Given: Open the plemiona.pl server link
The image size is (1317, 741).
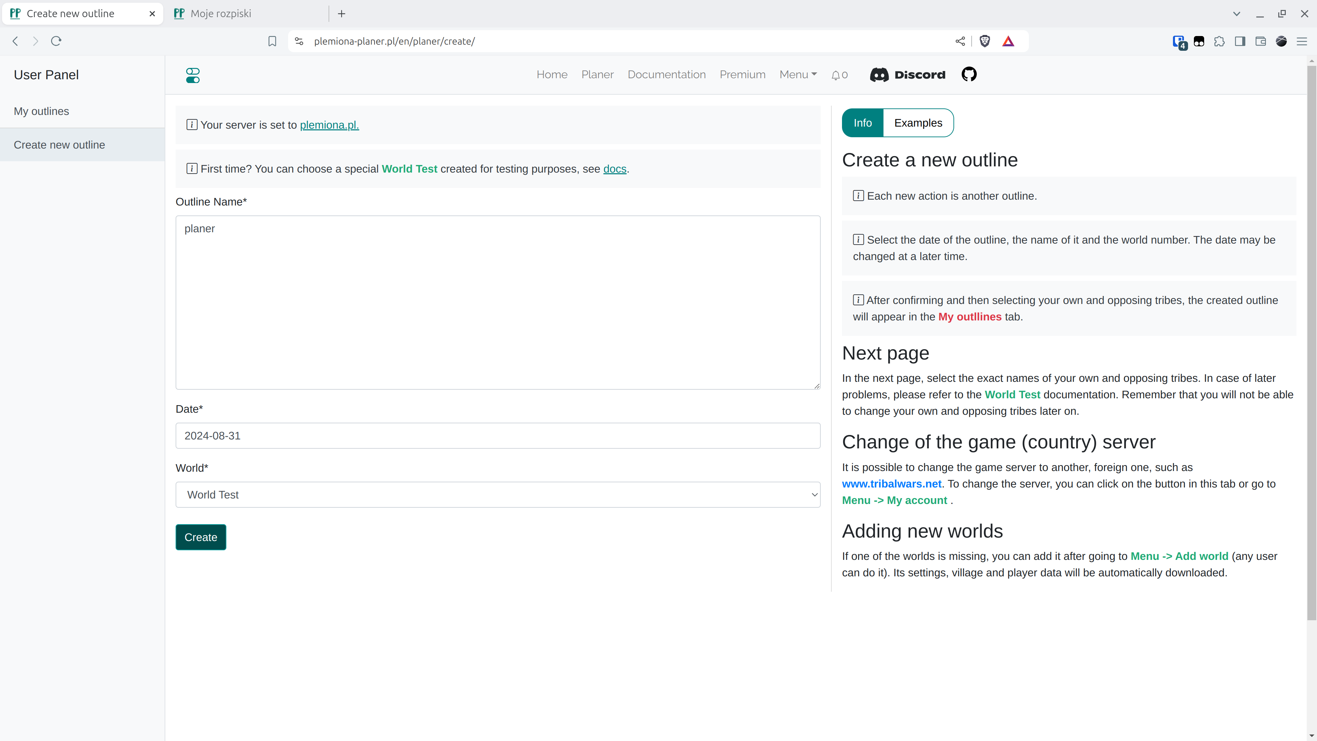Looking at the screenshot, I should pyautogui.click(x=329, y=125).
